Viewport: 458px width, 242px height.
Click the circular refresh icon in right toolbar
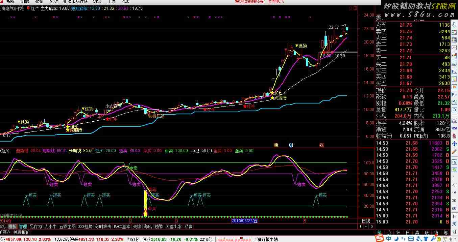pyautogui.click(x=454, y=109)
